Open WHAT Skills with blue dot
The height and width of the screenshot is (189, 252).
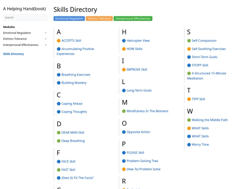pos(200,136)
